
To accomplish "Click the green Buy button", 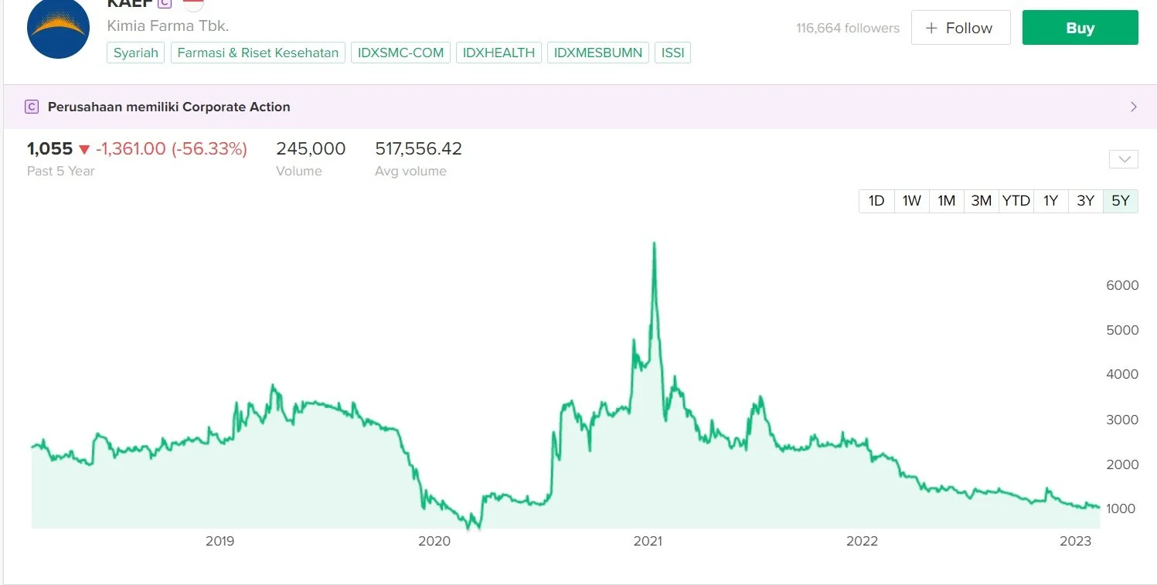I will point(1080,28).
